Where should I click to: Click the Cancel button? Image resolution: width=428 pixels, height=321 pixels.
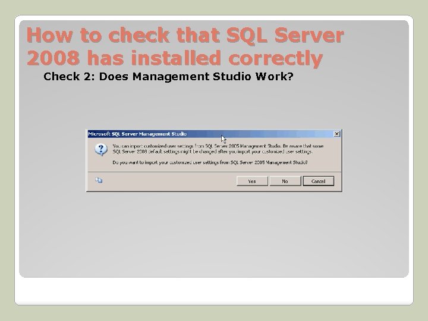pyautogui.click(x=318, y=181)
